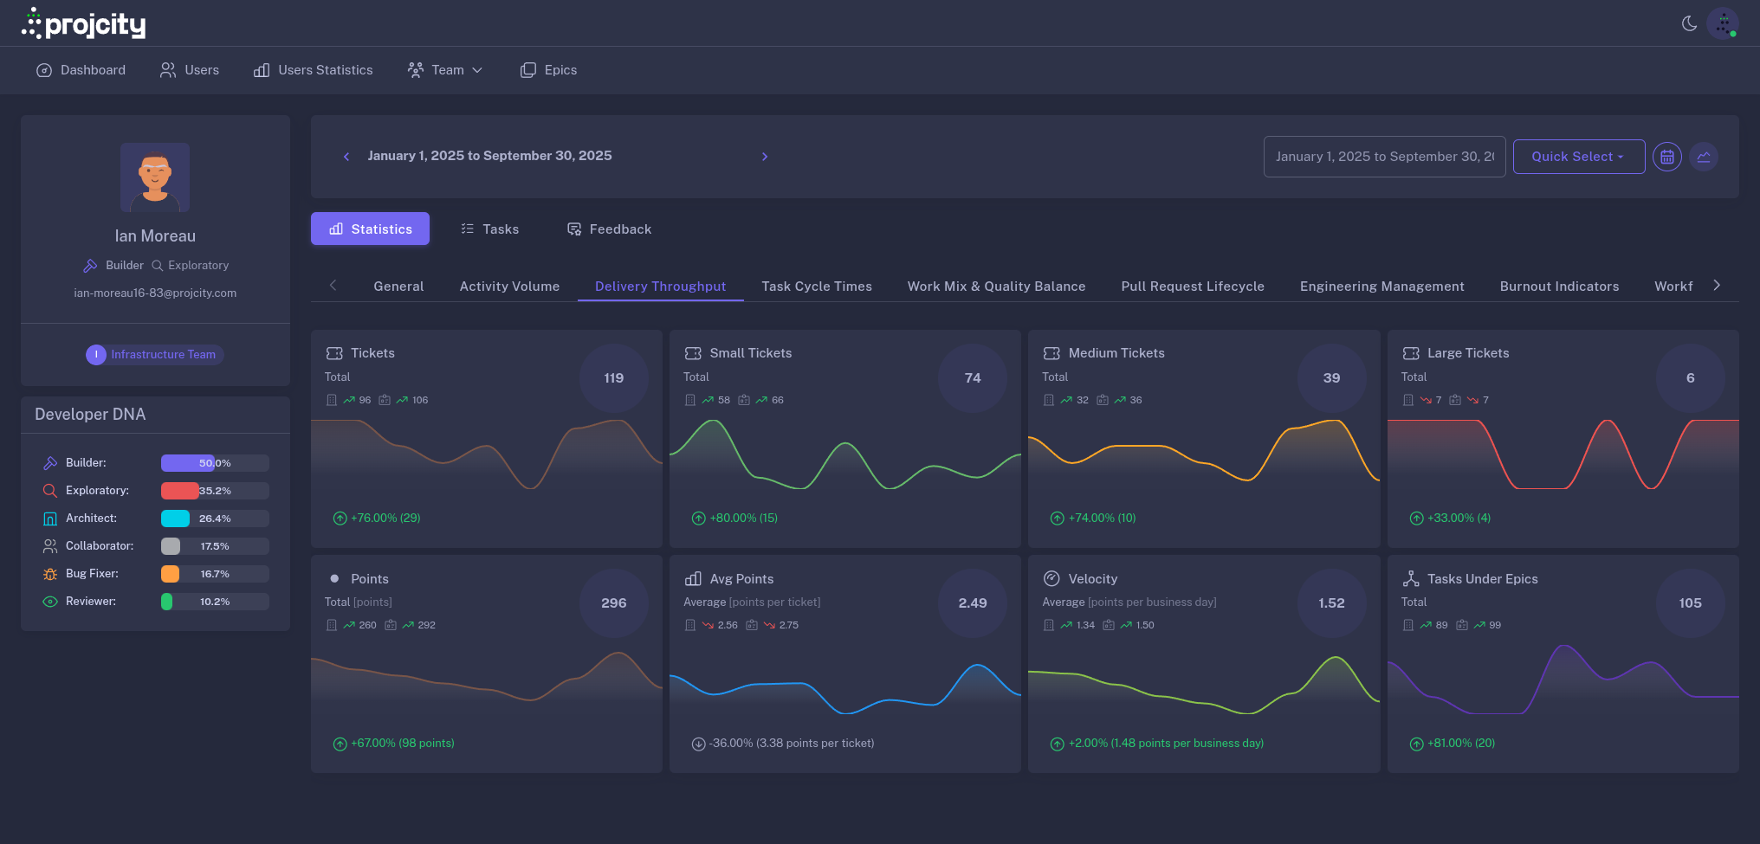
Task: Open the Quick Select dropdown
Action: click(1578, 157)
